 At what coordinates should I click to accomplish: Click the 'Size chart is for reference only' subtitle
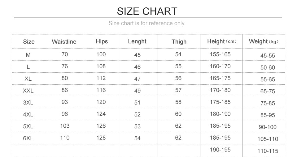(146, 23)
